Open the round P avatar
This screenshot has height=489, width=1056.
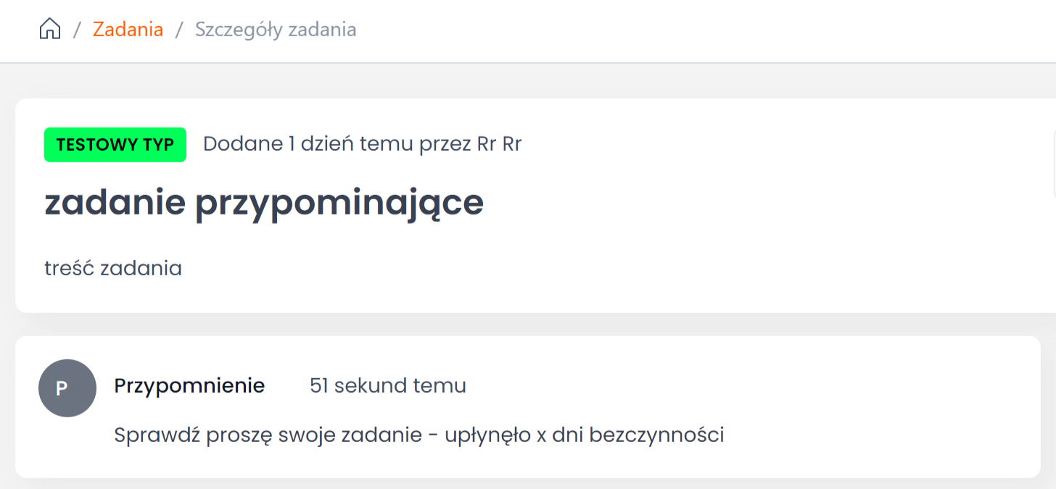[x=67, y=388]
